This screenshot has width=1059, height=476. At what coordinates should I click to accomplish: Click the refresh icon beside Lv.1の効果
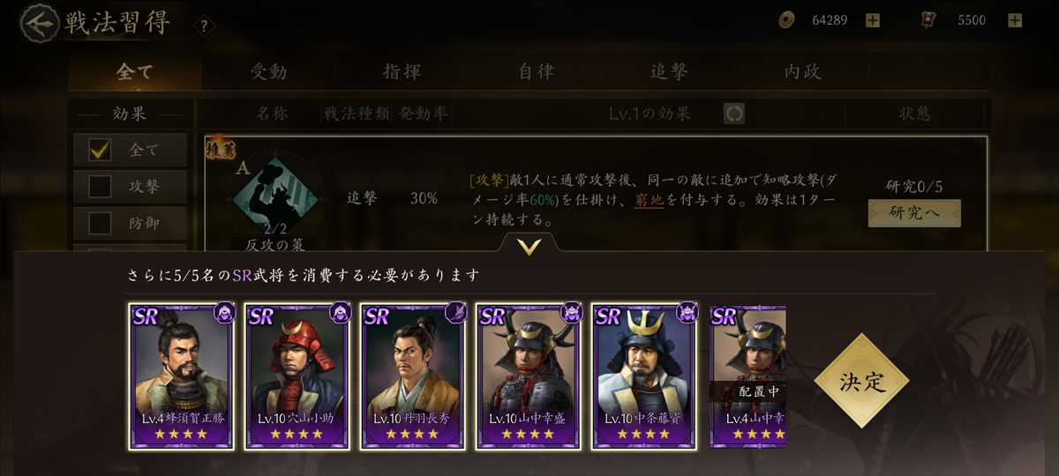point(733,114)
